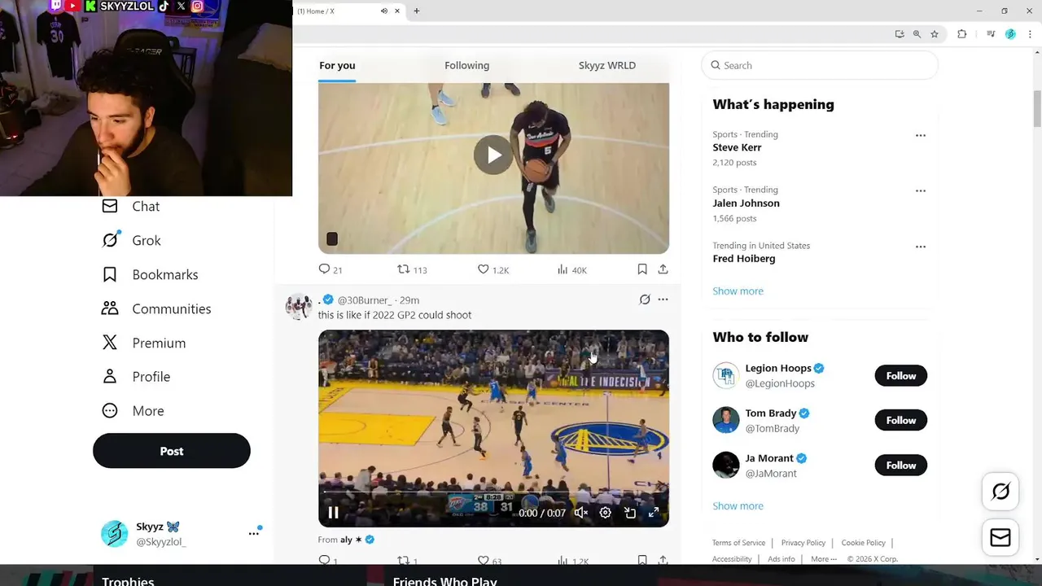Mute the Home / X browser tab

tap(384, 11)
